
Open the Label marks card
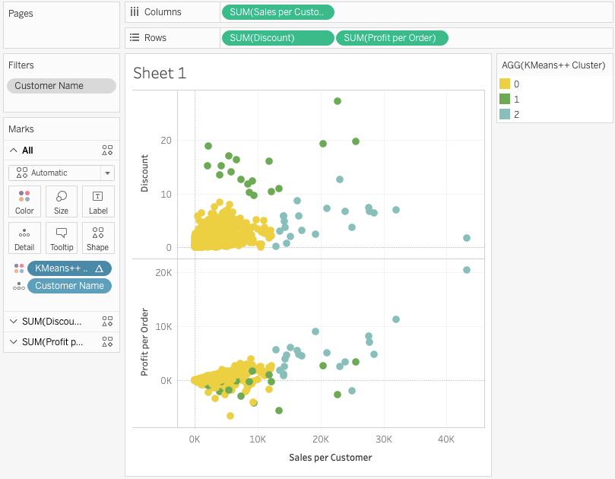(98, 201)
